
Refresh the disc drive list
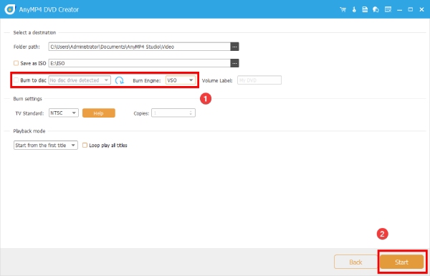click(x=119, y=80)
